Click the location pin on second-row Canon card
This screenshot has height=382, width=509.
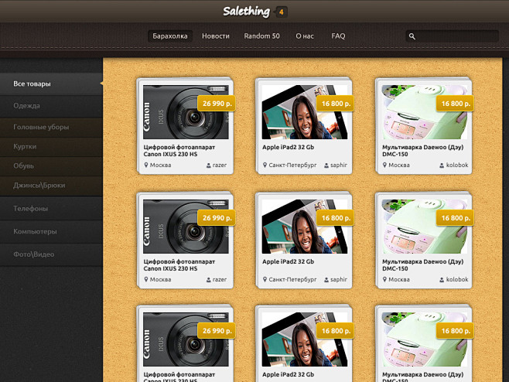pyautogui.click(x=146, y=279)
